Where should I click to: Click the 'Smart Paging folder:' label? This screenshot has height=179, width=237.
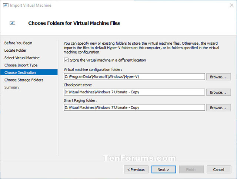pos(80,100)
